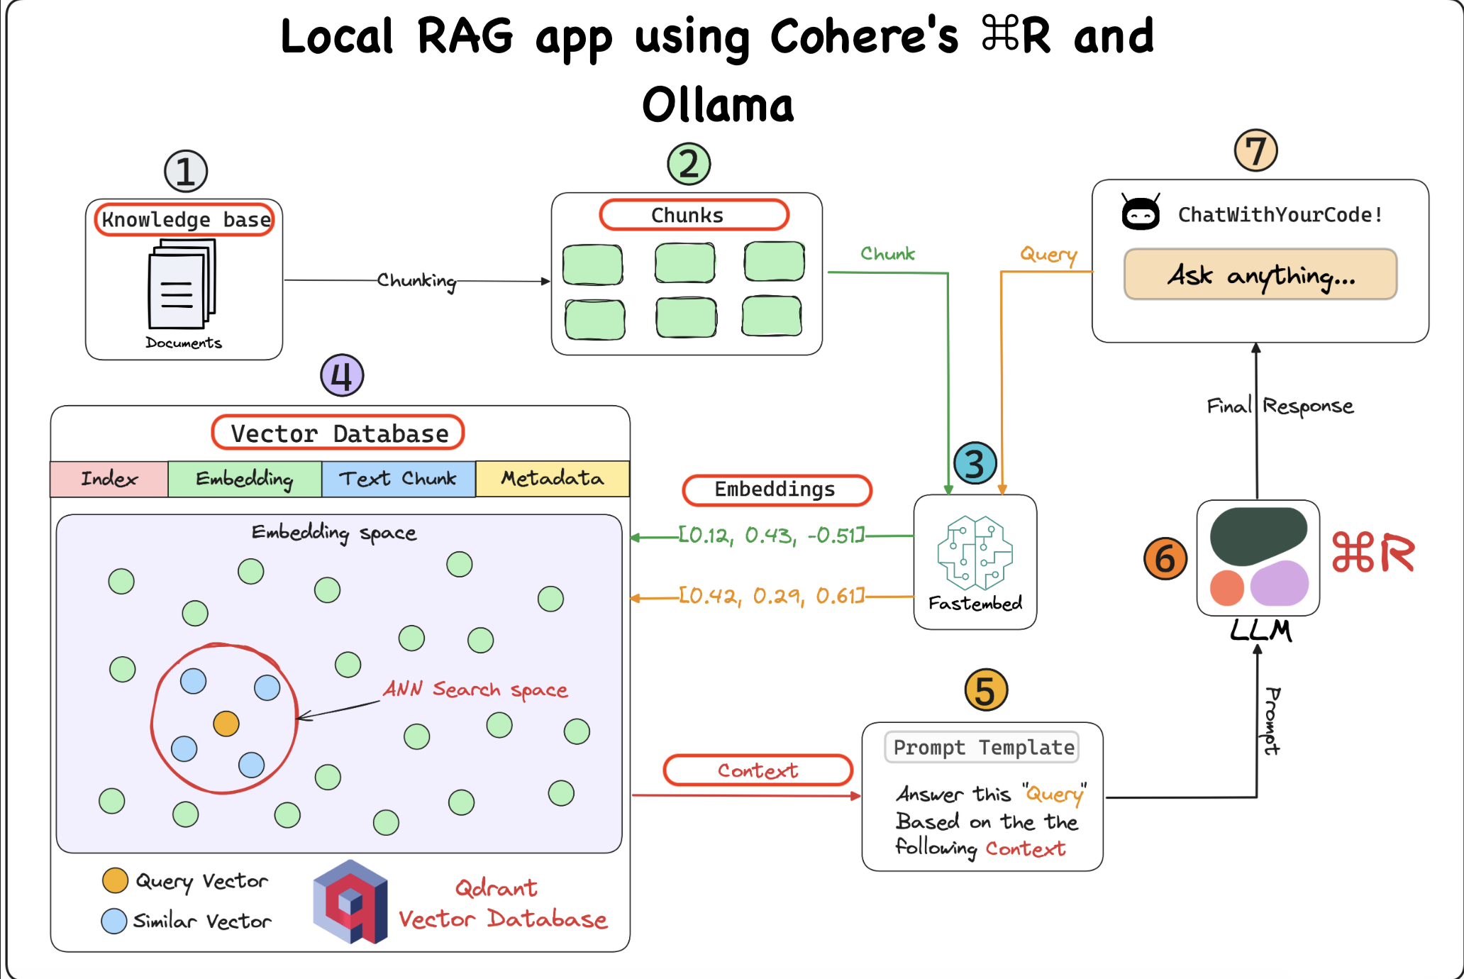This screenshot has width=1464, height=979.
Task: Click the orange vector '[0.42, 0.29, 0.61]'
Action: coord(772,595)
